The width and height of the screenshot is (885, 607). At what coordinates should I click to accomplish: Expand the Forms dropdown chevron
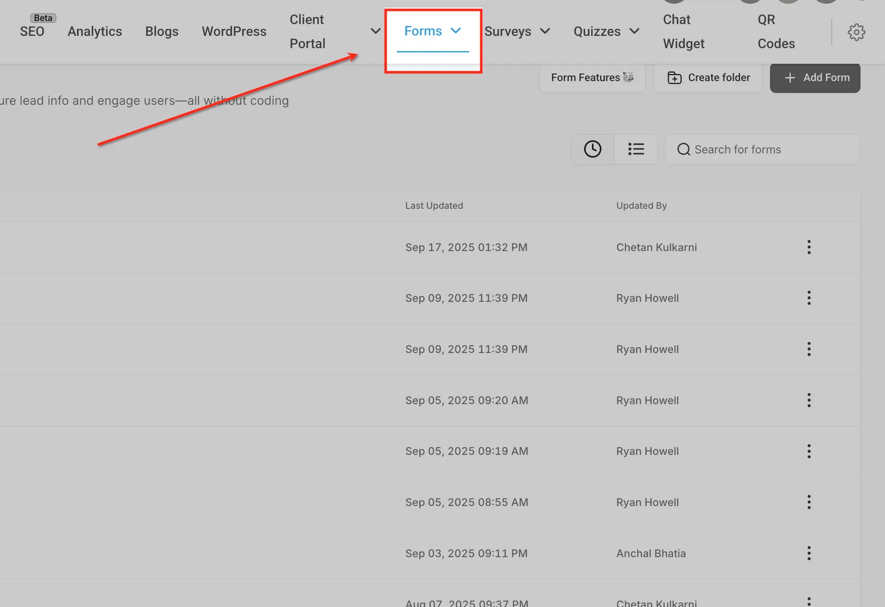click(x=456, y=30)
